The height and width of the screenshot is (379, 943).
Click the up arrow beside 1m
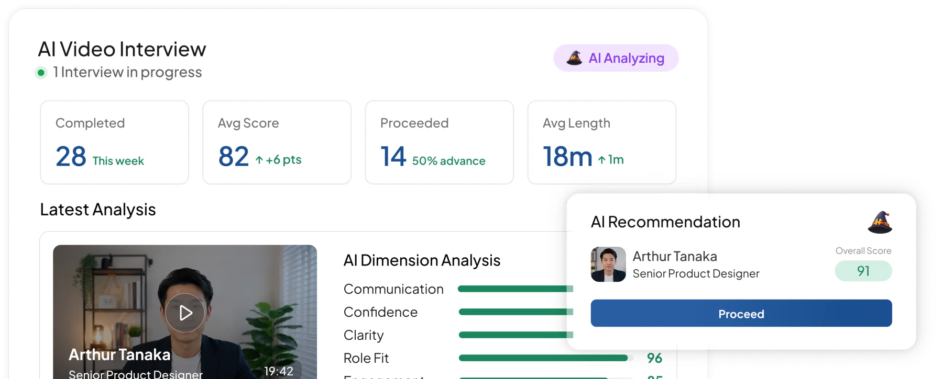(602, 160)
